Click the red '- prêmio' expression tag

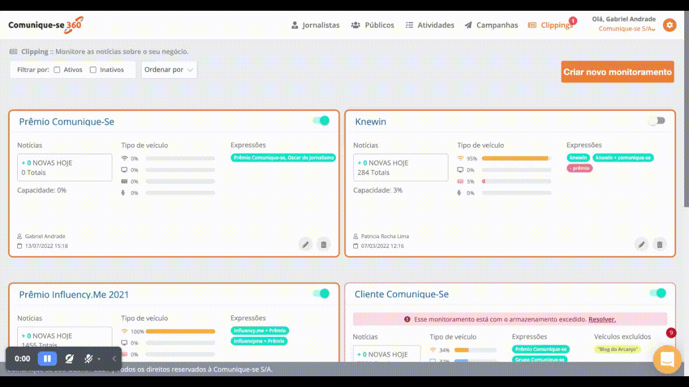click(580, 168)
